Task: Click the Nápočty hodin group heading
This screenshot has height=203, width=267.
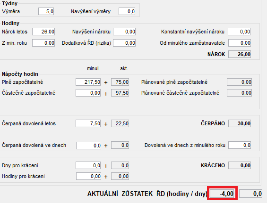Action: point(20,74)
